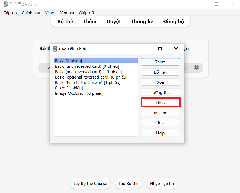Open the Duyệt browser
The width and height of the screenshot is (240, 193).
coord(114,22)
